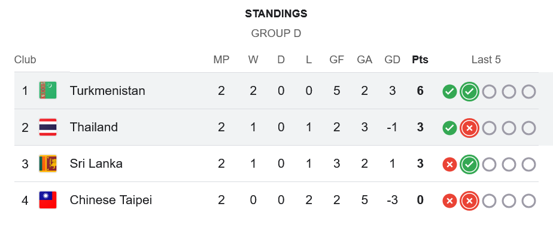Click Thailand's green win checkmark icon
Image resolution: width=553 pixels, height=228 pixels.
click(x=449, y=128)
